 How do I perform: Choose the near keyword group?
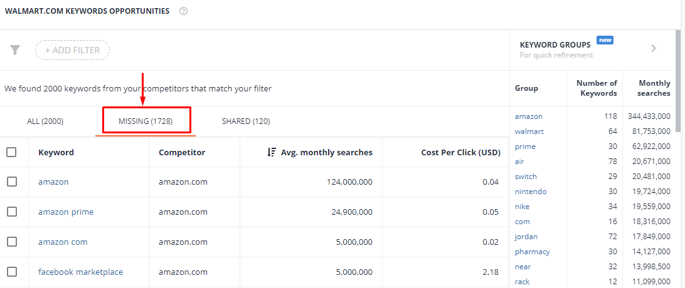coord(523,267)
